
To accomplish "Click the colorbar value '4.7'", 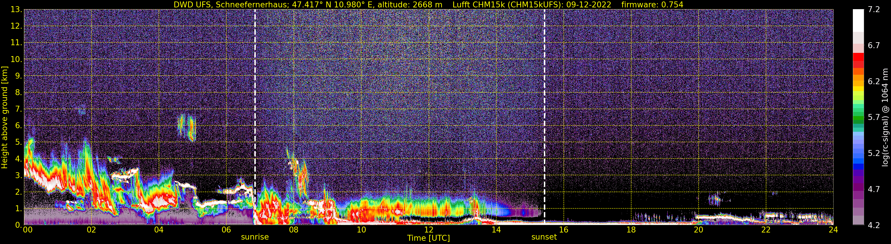I will [x=874, y=189].
